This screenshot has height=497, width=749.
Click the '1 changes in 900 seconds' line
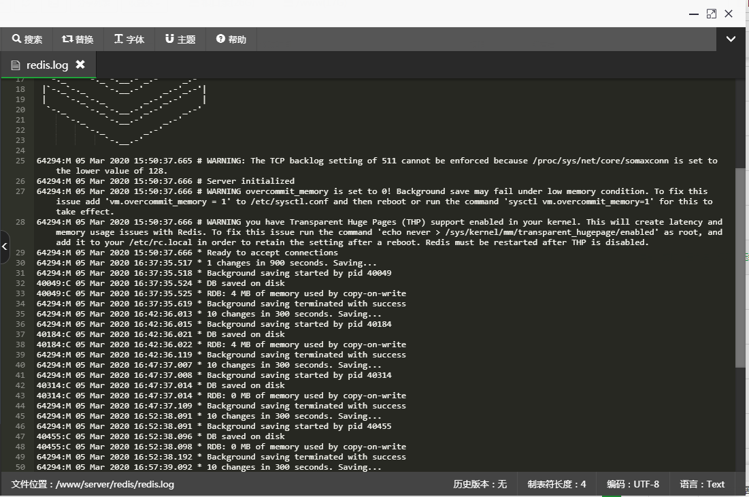coord(206,263)
